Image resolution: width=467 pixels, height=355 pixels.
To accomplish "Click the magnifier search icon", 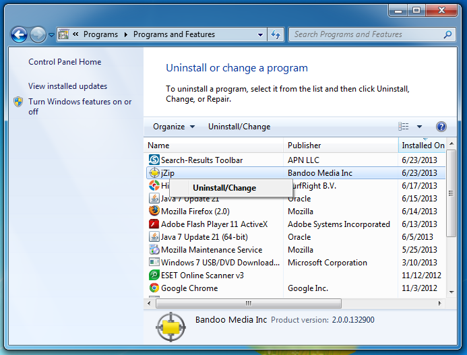I will (x=447, y=35).
